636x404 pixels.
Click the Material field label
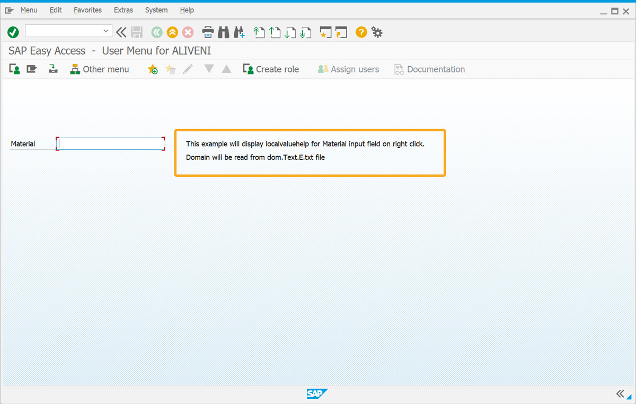pyautogui.click(x=23, y=144)
